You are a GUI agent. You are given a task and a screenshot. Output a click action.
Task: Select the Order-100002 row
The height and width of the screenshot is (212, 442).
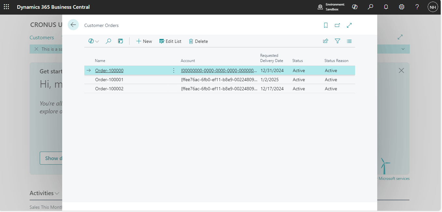pos(109,89)
